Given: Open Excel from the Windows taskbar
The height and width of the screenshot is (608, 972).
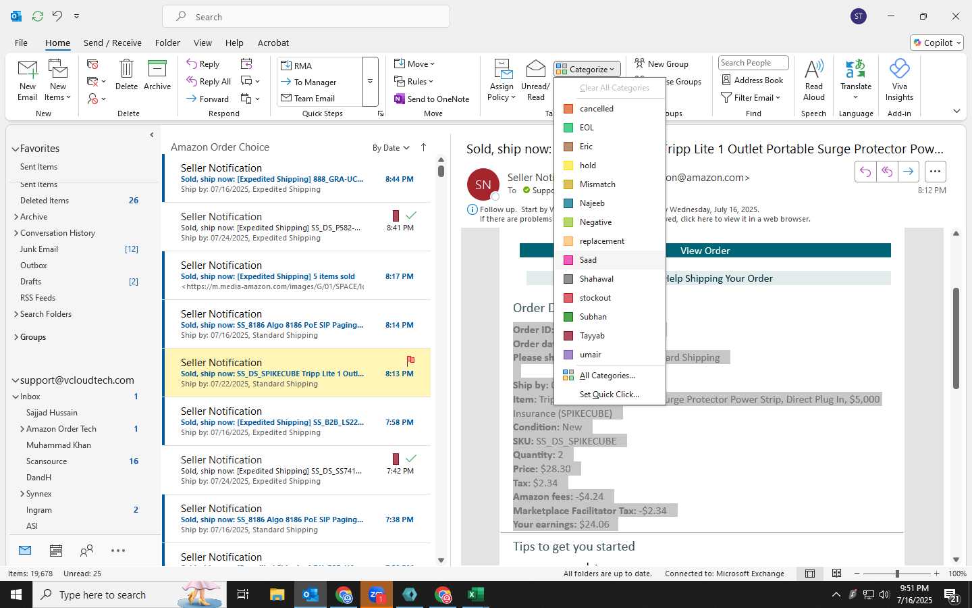Looking at the screenshot, I should pos(476,594).
